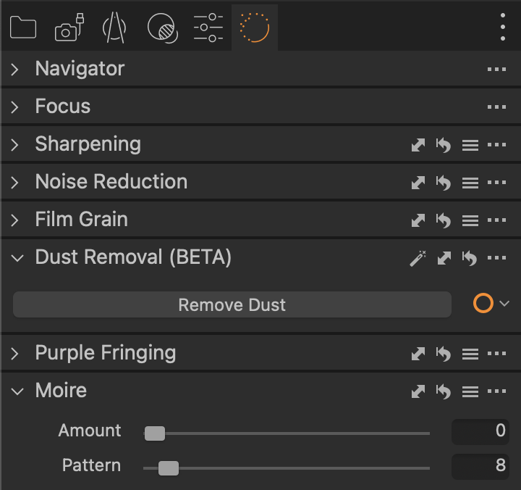Click the Moire Amount slider handle

(x=155, y=433)
